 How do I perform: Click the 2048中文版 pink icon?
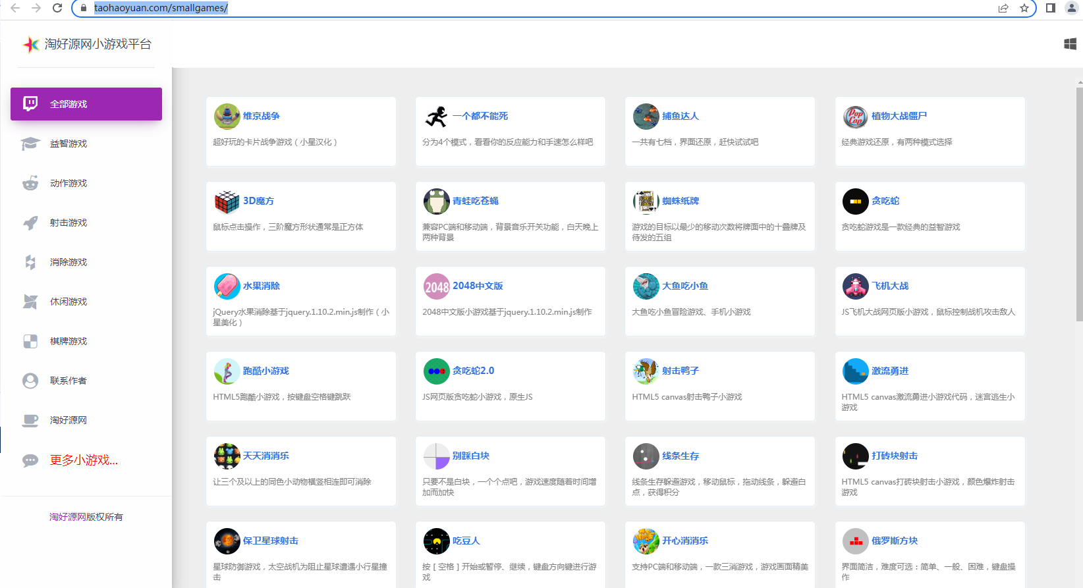pos(436,286)
